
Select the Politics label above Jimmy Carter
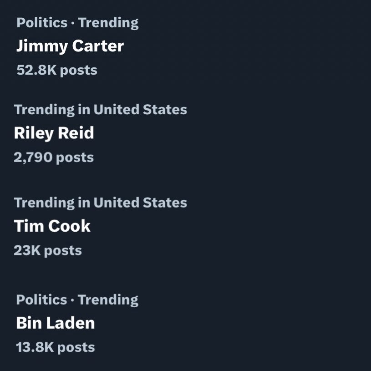click(42, 23)
